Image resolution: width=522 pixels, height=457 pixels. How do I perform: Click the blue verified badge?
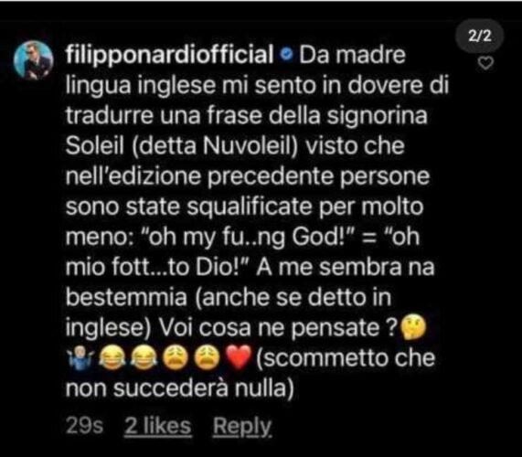(286, 54)
